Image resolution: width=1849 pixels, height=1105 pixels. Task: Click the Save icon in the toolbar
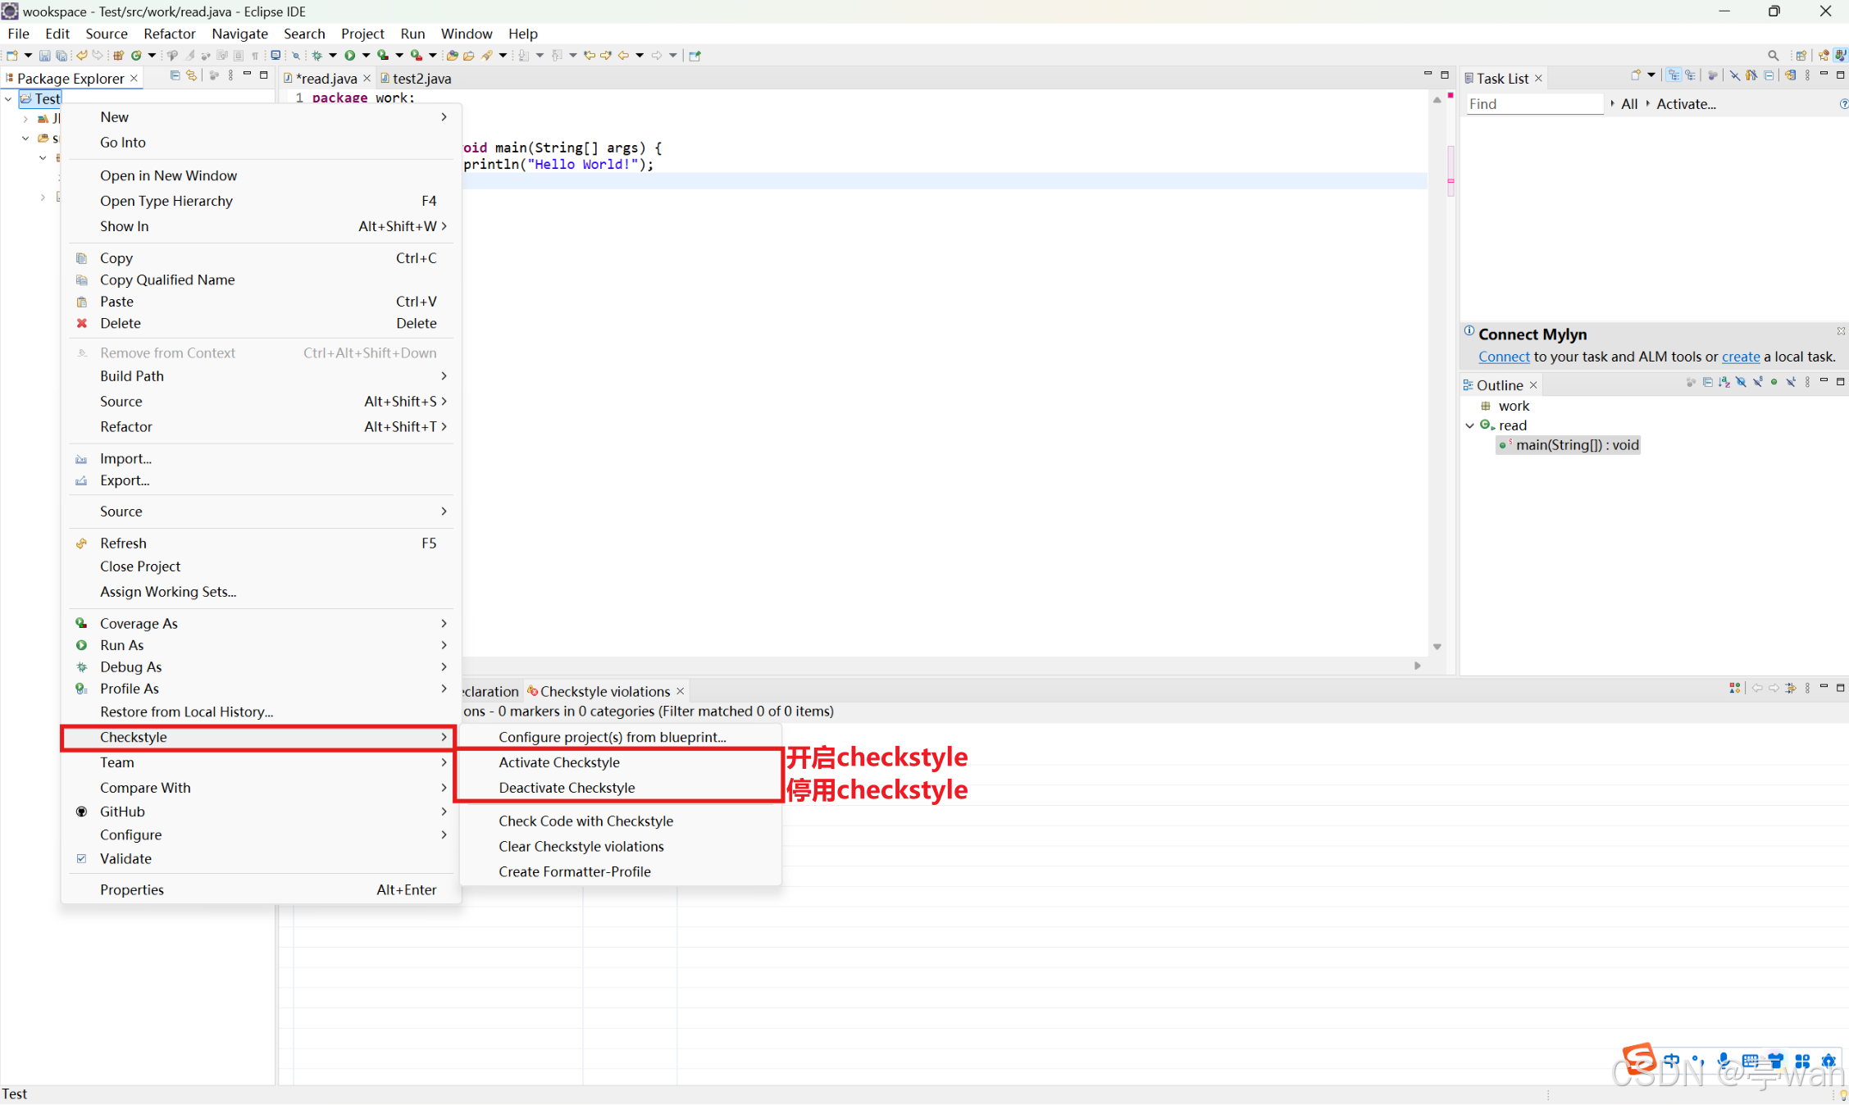point(44,55)
